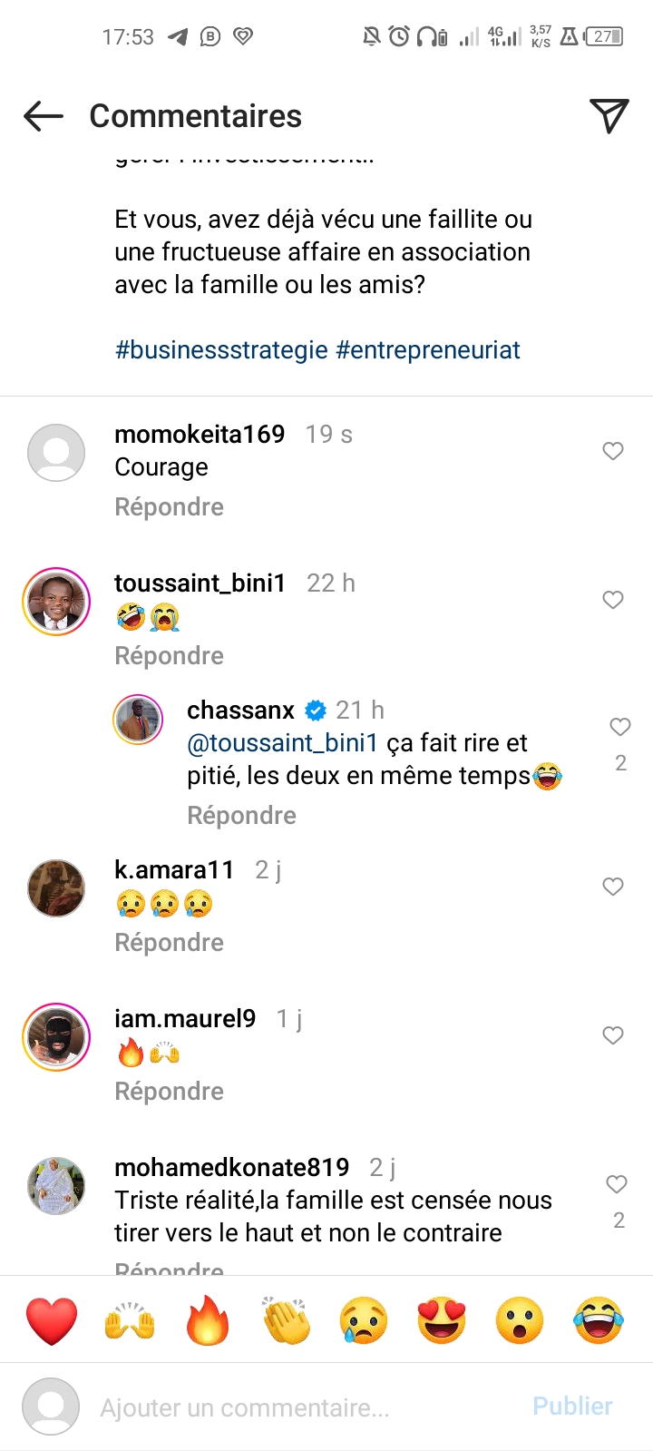Open the #businessstrategie hashtag
653x1451 pixels.
click(221, 350)
